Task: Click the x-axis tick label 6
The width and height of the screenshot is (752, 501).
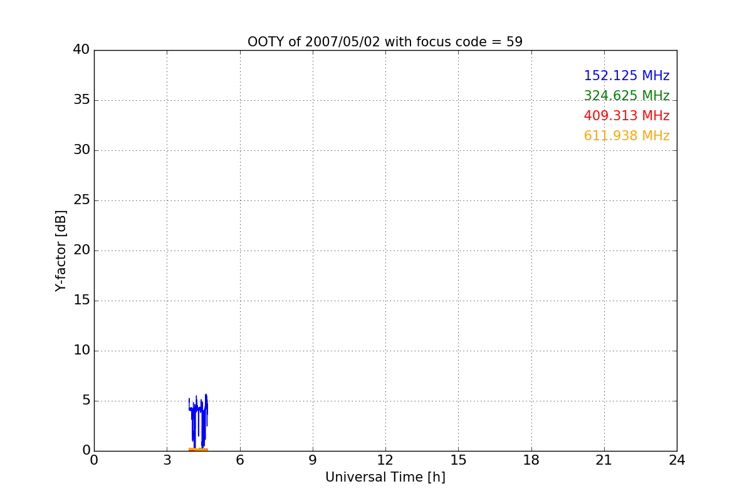Action: pyautogui.click(x=239, y=460)
